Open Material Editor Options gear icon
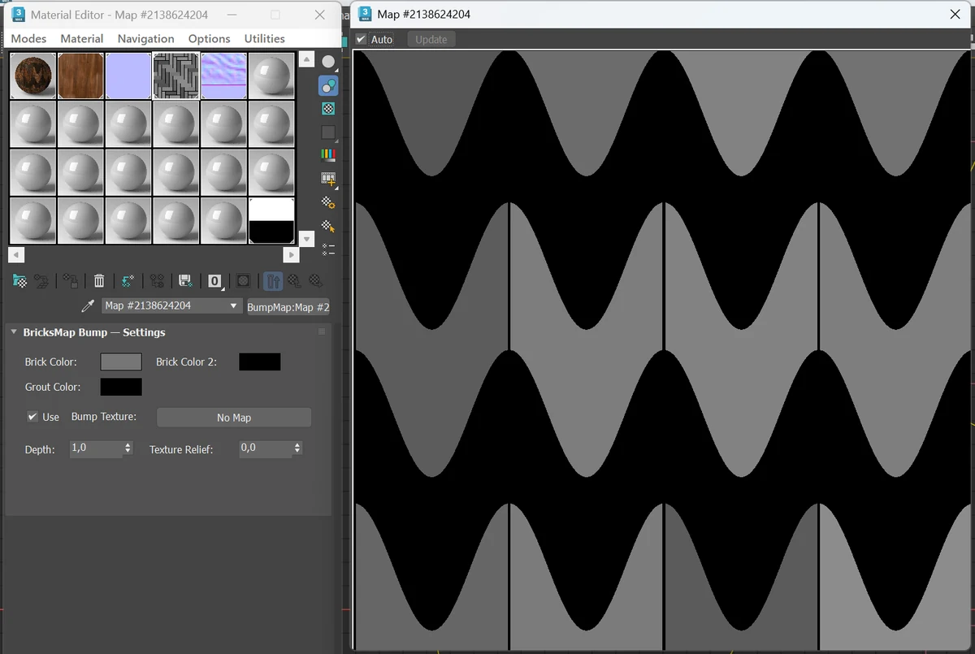 [328, 202]
